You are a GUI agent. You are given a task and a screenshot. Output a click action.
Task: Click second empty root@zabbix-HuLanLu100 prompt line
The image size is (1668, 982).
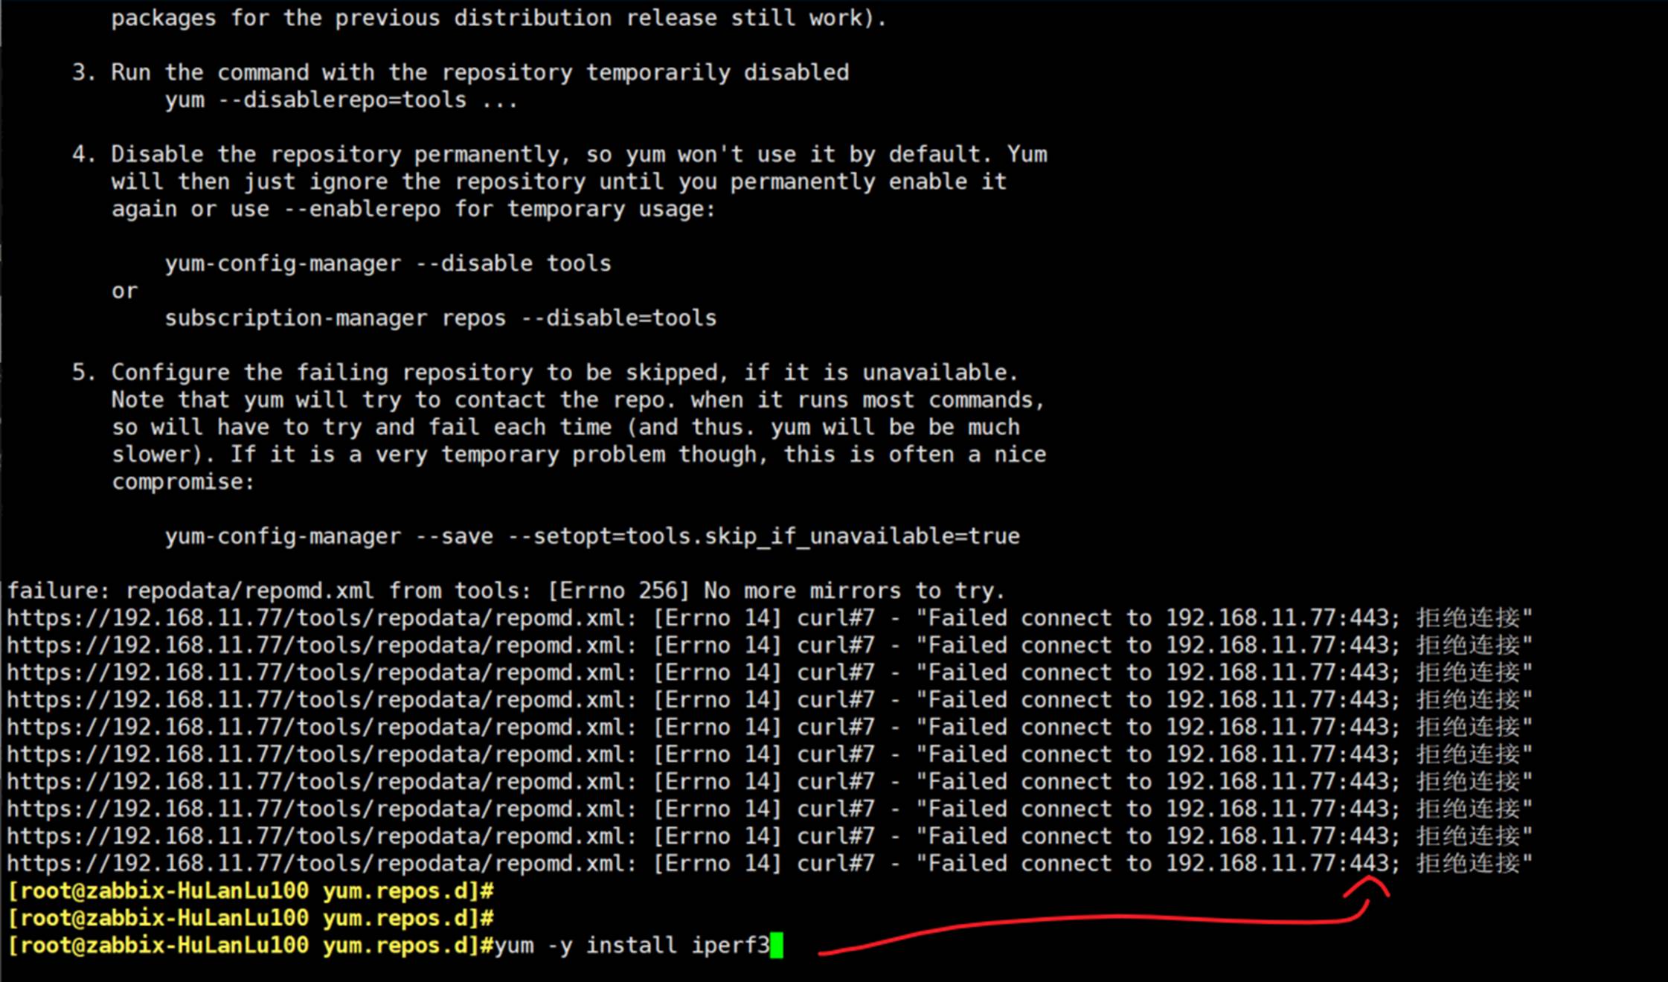point(250,918)
